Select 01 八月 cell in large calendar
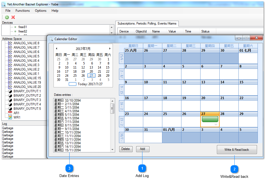266x183 pixels. click(x=172, y=135)
